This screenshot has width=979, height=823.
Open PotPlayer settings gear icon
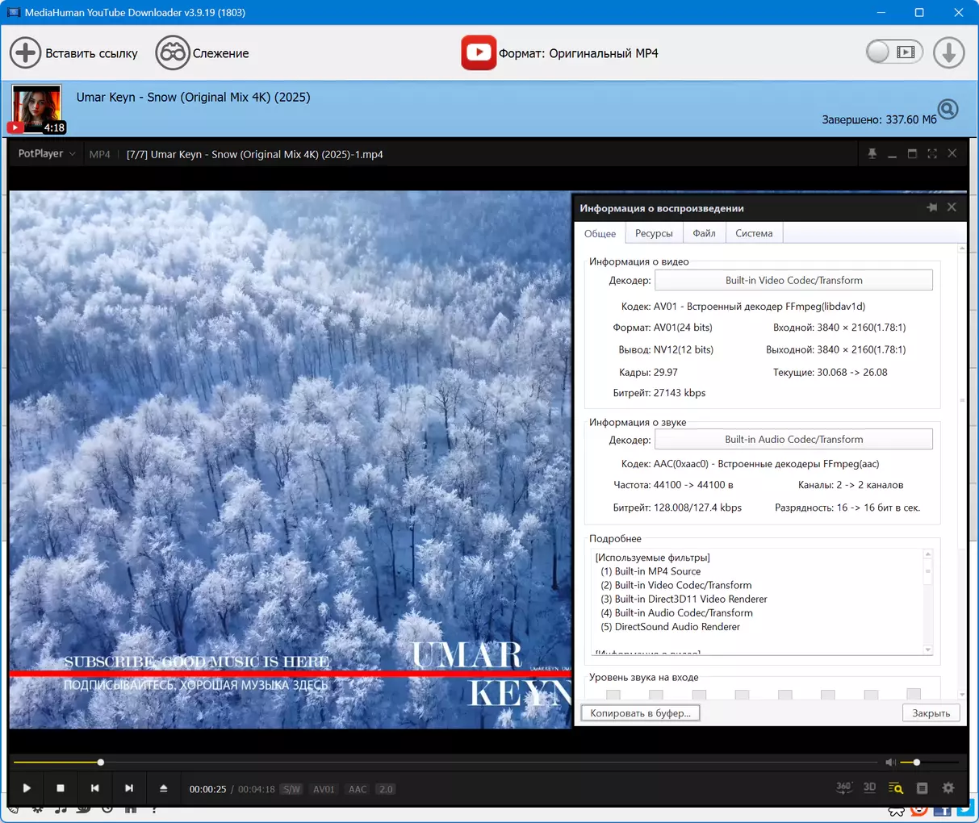(948, 788)
